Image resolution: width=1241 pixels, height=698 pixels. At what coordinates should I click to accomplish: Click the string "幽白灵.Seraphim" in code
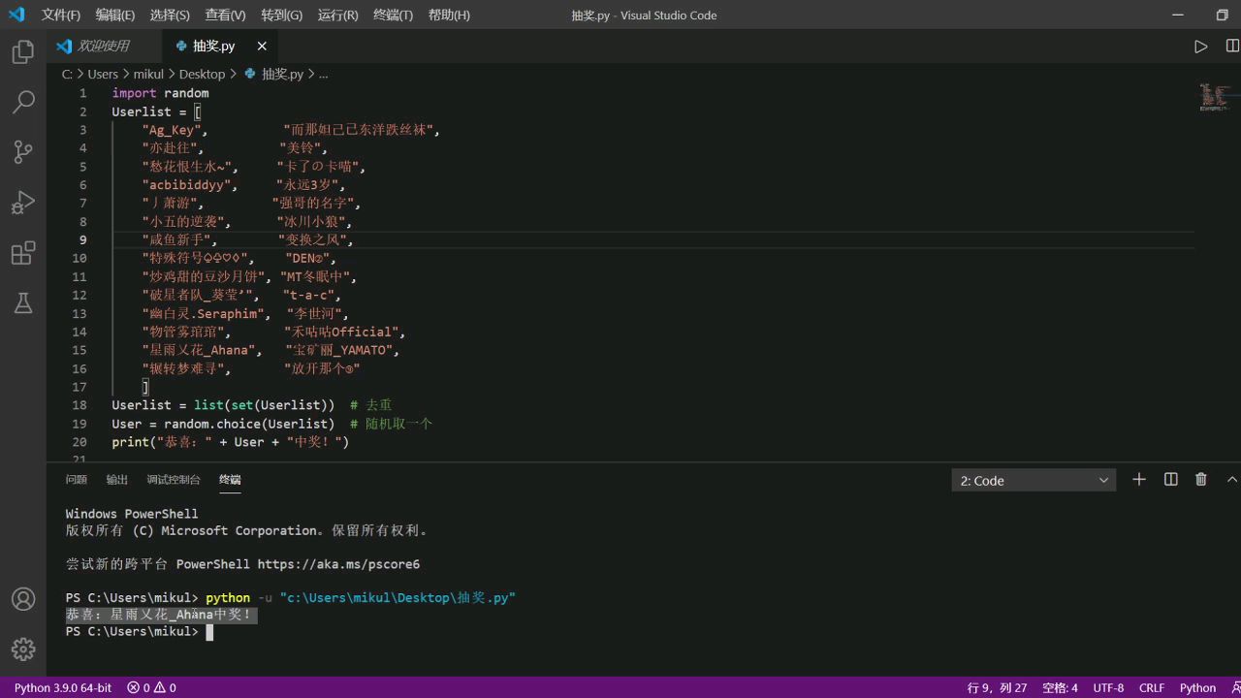204,313
